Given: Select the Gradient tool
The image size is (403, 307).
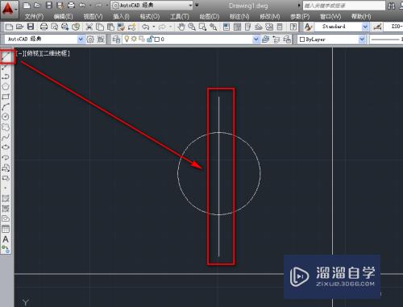Looking at the screenshot, I should click(x=6, y=209).
